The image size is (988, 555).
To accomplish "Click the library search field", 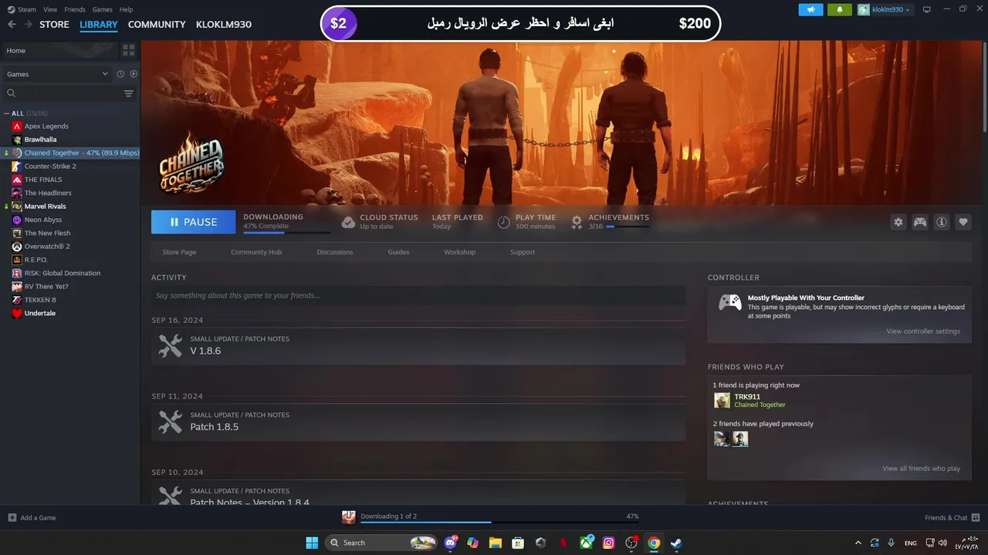I will pyautogui.click(x=62, y=93).
